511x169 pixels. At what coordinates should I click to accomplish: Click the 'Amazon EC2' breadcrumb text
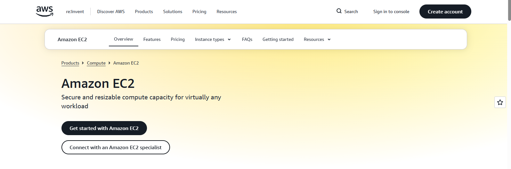126,63
